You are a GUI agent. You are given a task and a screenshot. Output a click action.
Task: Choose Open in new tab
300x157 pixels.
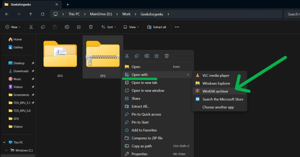point(157,83)
